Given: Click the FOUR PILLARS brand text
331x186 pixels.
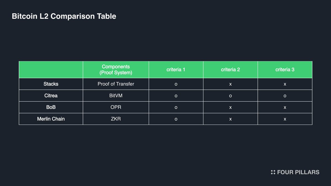Looking at the screenshot, I should [298, 172].
